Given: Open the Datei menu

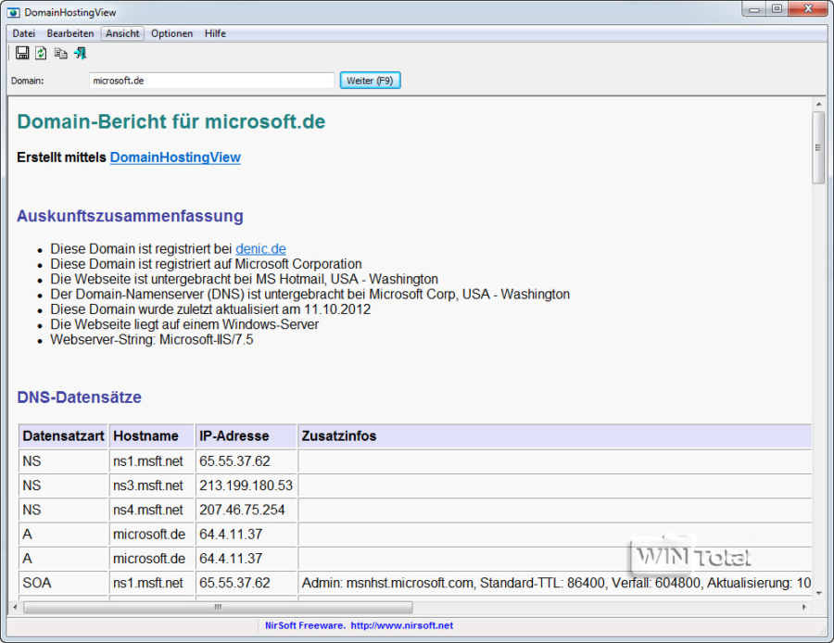Looking at the screenshot, I should click(x=24, y=33).
